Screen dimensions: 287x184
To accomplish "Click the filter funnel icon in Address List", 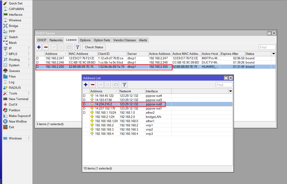I will tap(124, 84).
